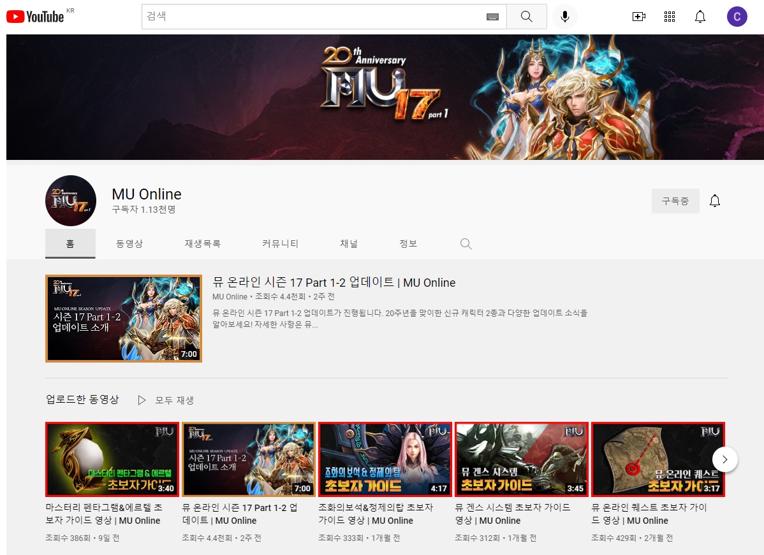
Task: Open the channel search icon beside 정보 tab
Action: [x=466, y=243]
